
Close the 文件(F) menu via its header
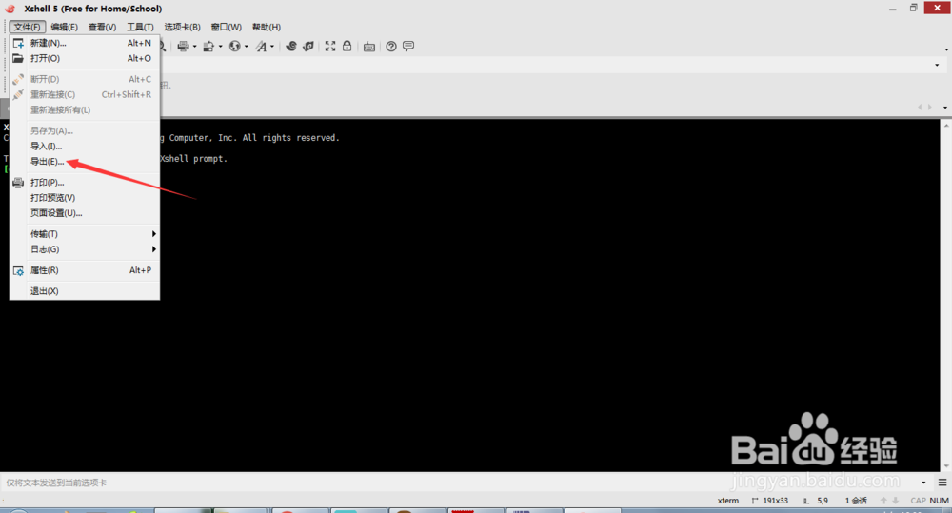tap(28, 27)
